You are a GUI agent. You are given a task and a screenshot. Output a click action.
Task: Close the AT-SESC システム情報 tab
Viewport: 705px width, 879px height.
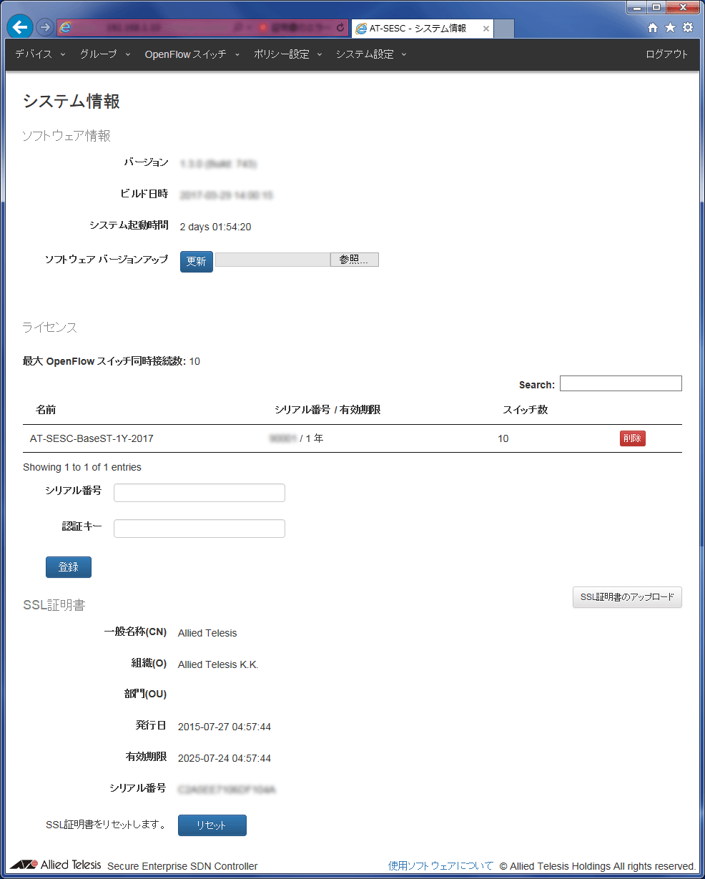[486, 29]
